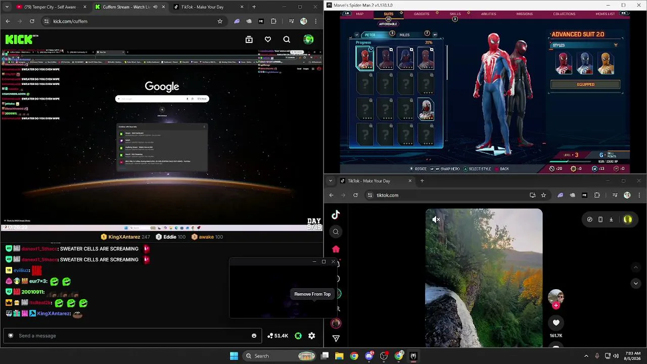The height and width of the screenshot is (364, 647).
Task: Open Chrome three-dot menu in Kick window
Action: coord(316,21)
